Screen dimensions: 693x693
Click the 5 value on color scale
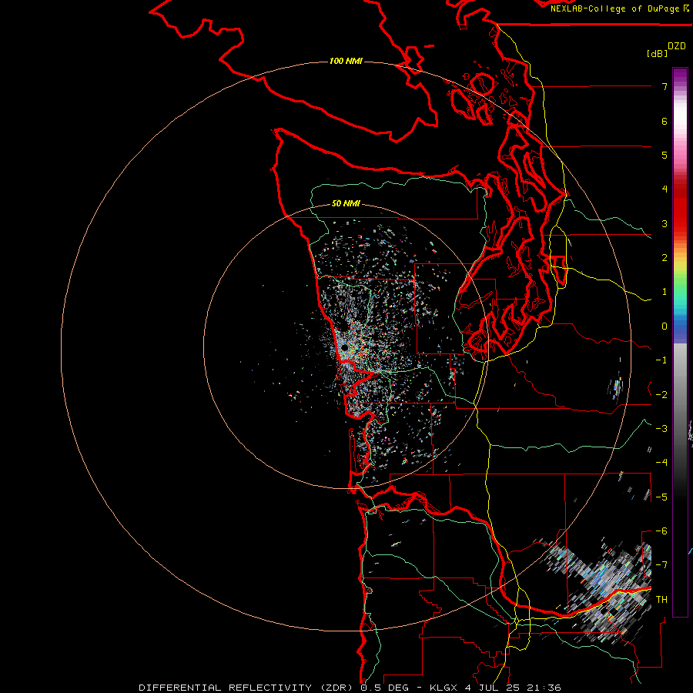(665, 155)
